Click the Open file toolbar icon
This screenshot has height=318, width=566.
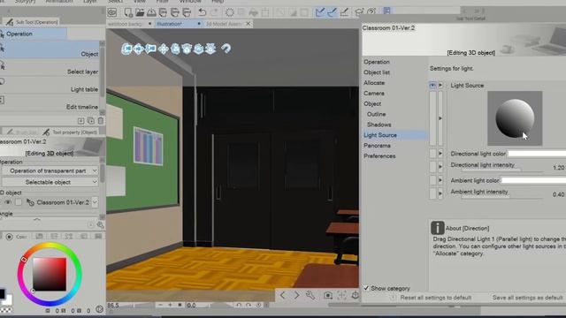pyautogui.click(x=140, y=12)
